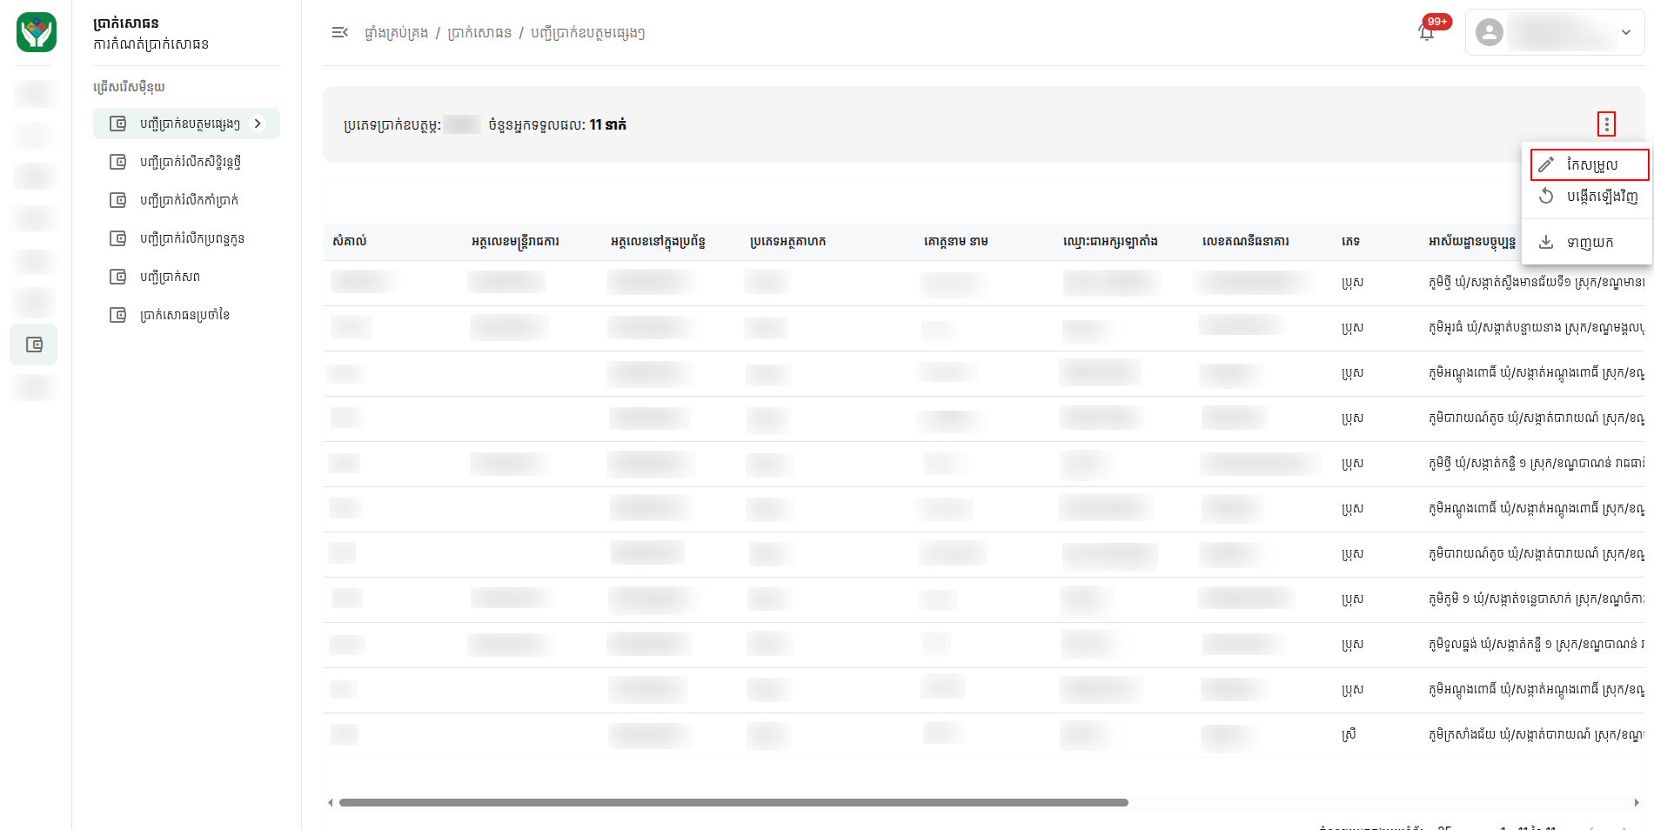This screenshot has width=1654, height=830.
Task: Click the ស្រី gender cell in last row
Action: click(1349, 735)
